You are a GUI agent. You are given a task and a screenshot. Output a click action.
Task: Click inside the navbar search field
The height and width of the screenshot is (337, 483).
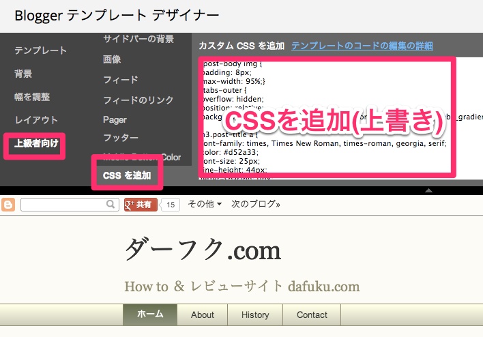[x=70, y=205]
